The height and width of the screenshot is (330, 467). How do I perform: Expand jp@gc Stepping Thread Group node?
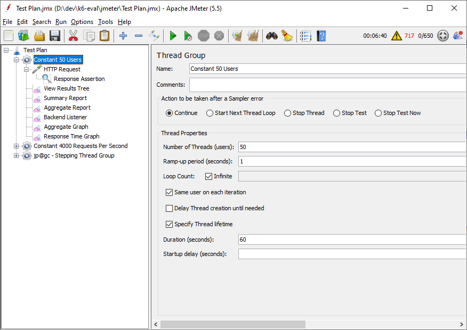click(x=17, y=156)
